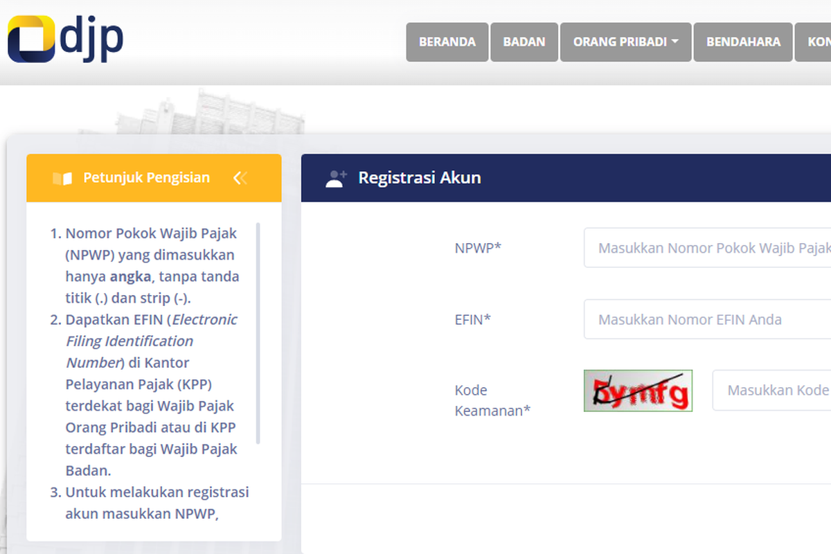Screen dimensions: 831x554
Task: Click the captcha security code image
Action: pos(637,390)
